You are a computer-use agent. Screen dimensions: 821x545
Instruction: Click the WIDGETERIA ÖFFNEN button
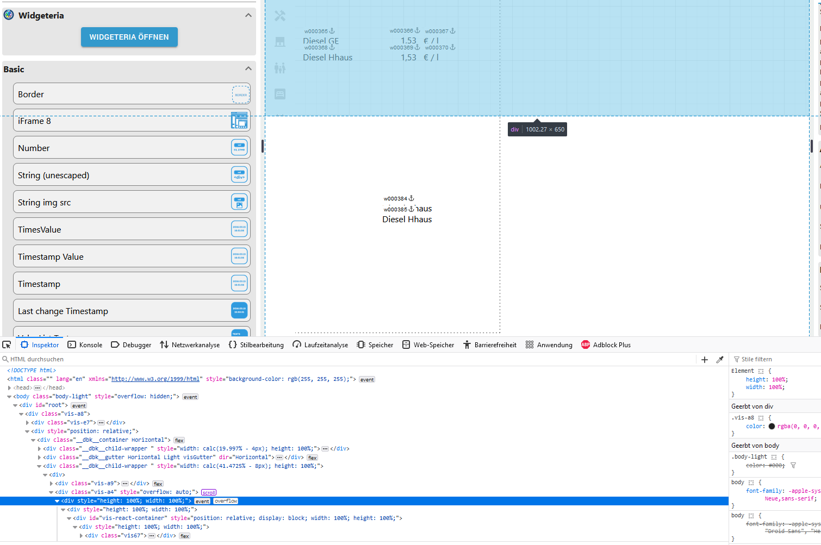coord(129,37)
